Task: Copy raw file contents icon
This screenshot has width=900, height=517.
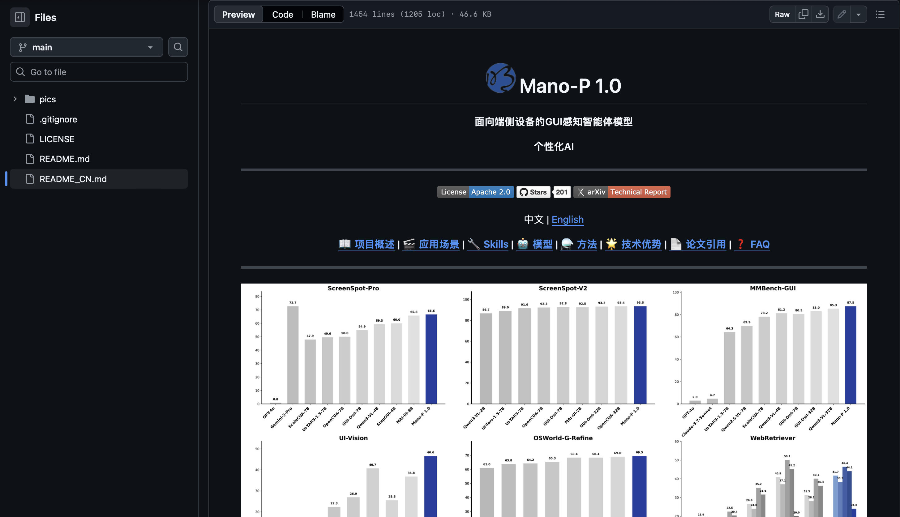Action: click(x=803, y=14)
